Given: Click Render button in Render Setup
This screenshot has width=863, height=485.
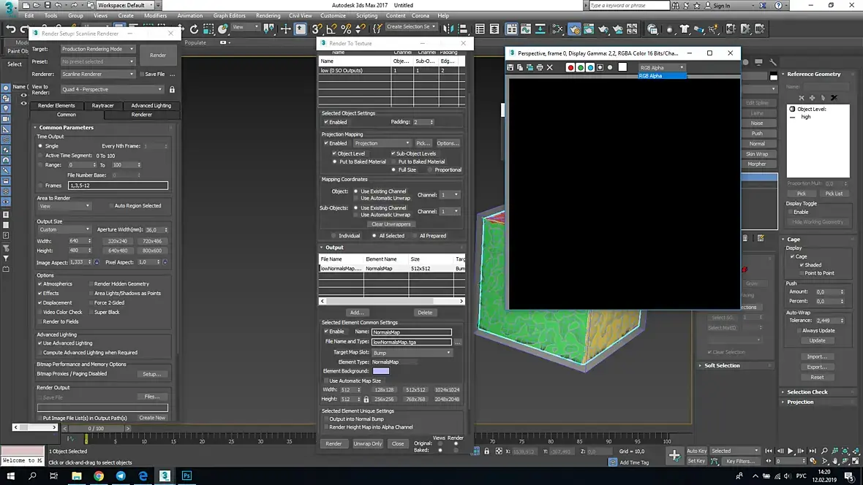Looking at the screenshot, I should [158, 55].
